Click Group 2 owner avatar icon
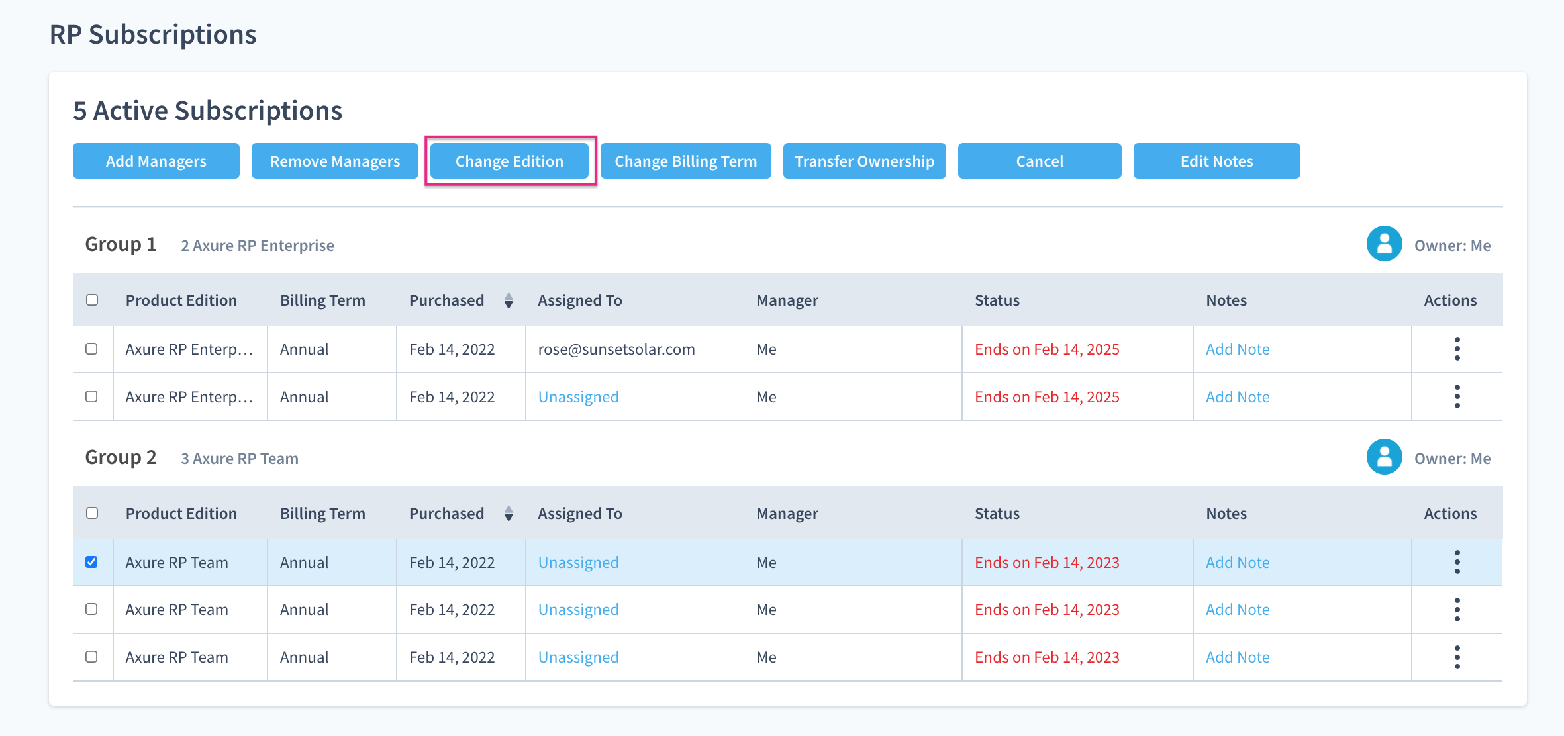The image size is (1564, 736). 1384,457
